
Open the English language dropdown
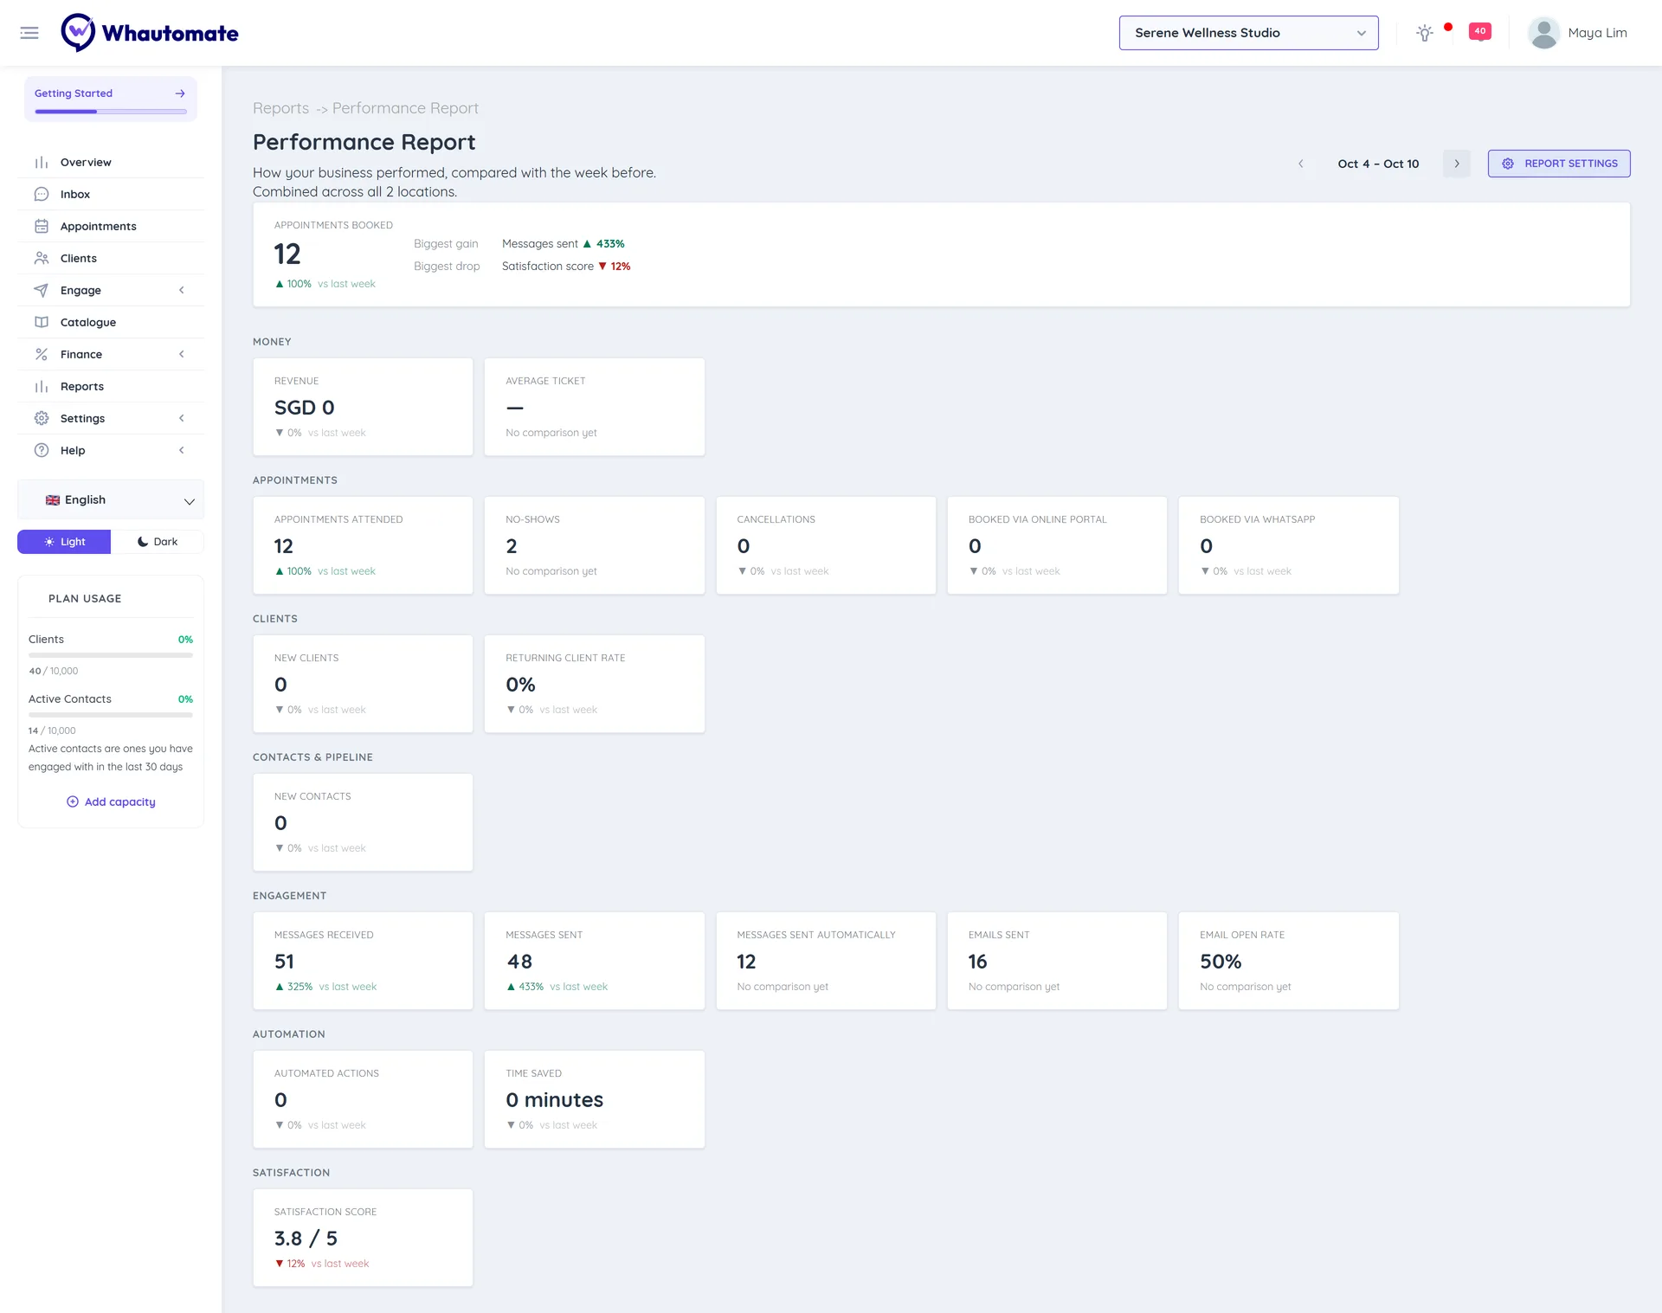point(111,500)
